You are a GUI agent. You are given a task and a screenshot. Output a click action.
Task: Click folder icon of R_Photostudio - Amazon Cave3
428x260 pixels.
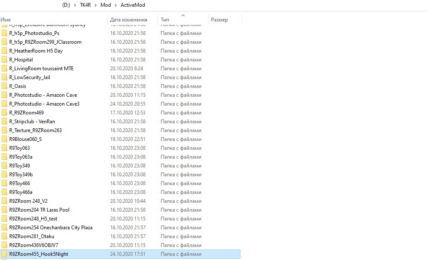(x=4, y=104)
